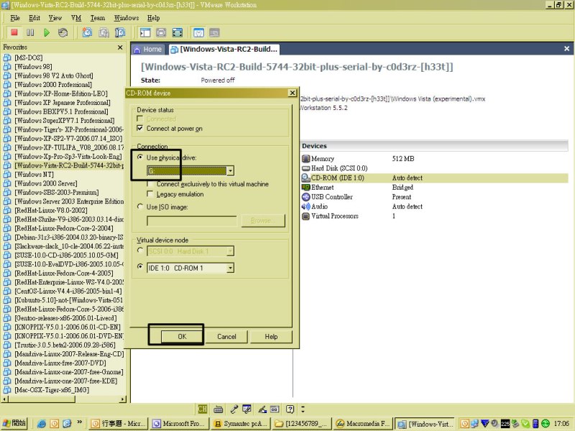
Task: Click the Hard Disk device icon
Action: (x=306, y=168)
